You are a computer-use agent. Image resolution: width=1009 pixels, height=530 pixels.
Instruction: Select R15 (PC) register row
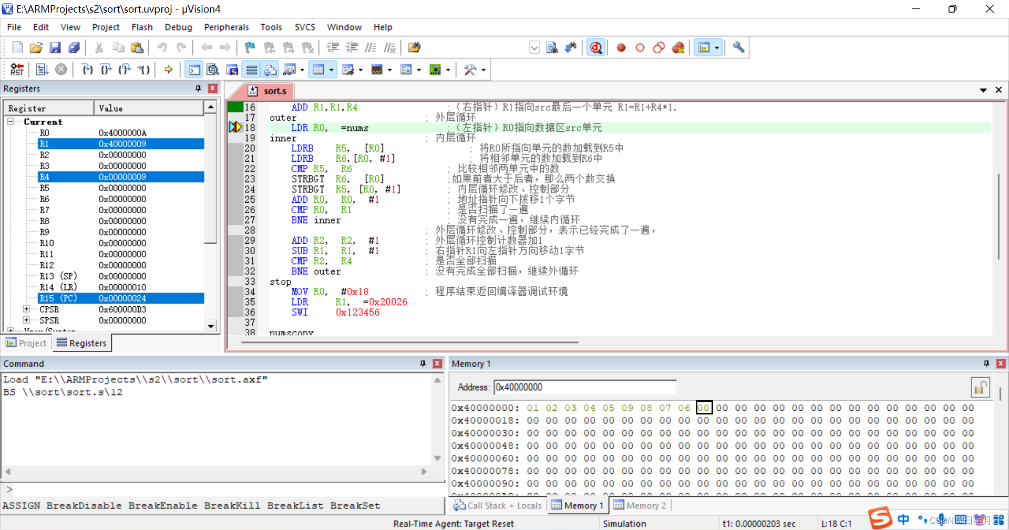[x=121, y=298]
